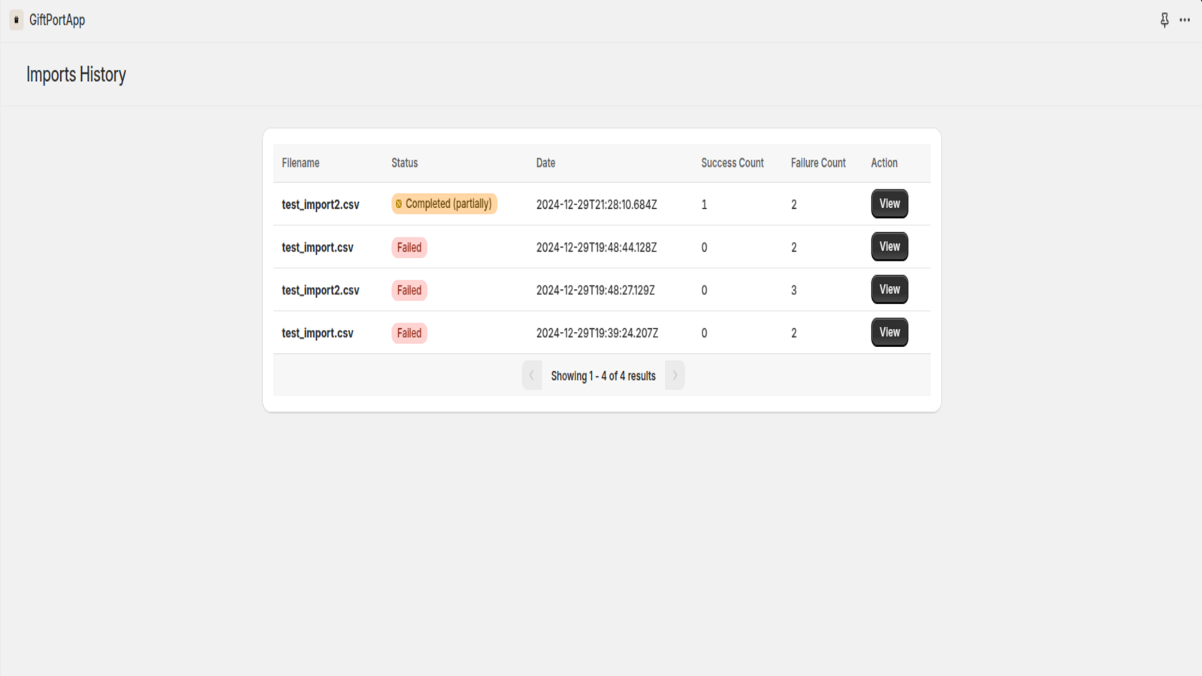Open the three-dot more options menu

(x=1185, y=20)
